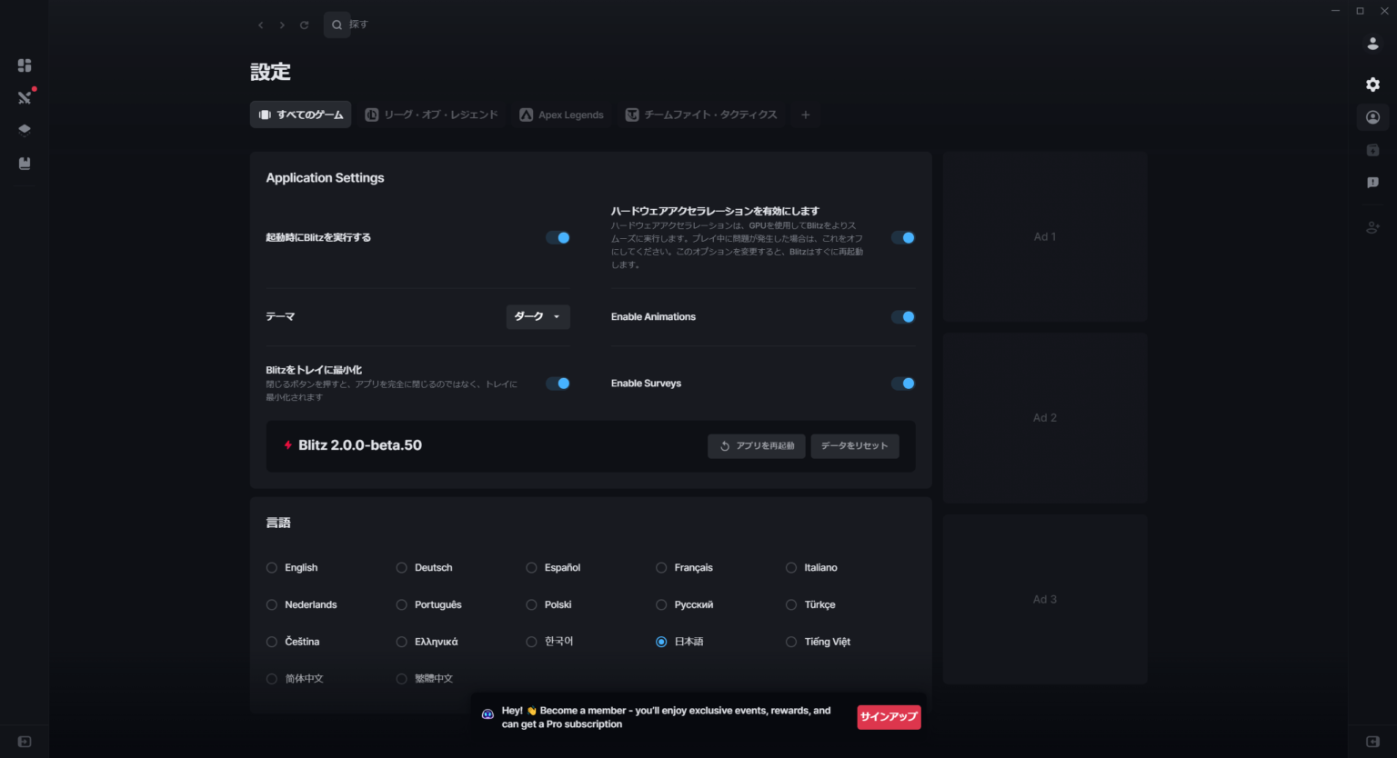The height and width of the screenshot is (758, 1397).
Task: Open the dashboard grid icon in left sidebar
Action: [x=25, y=65]
